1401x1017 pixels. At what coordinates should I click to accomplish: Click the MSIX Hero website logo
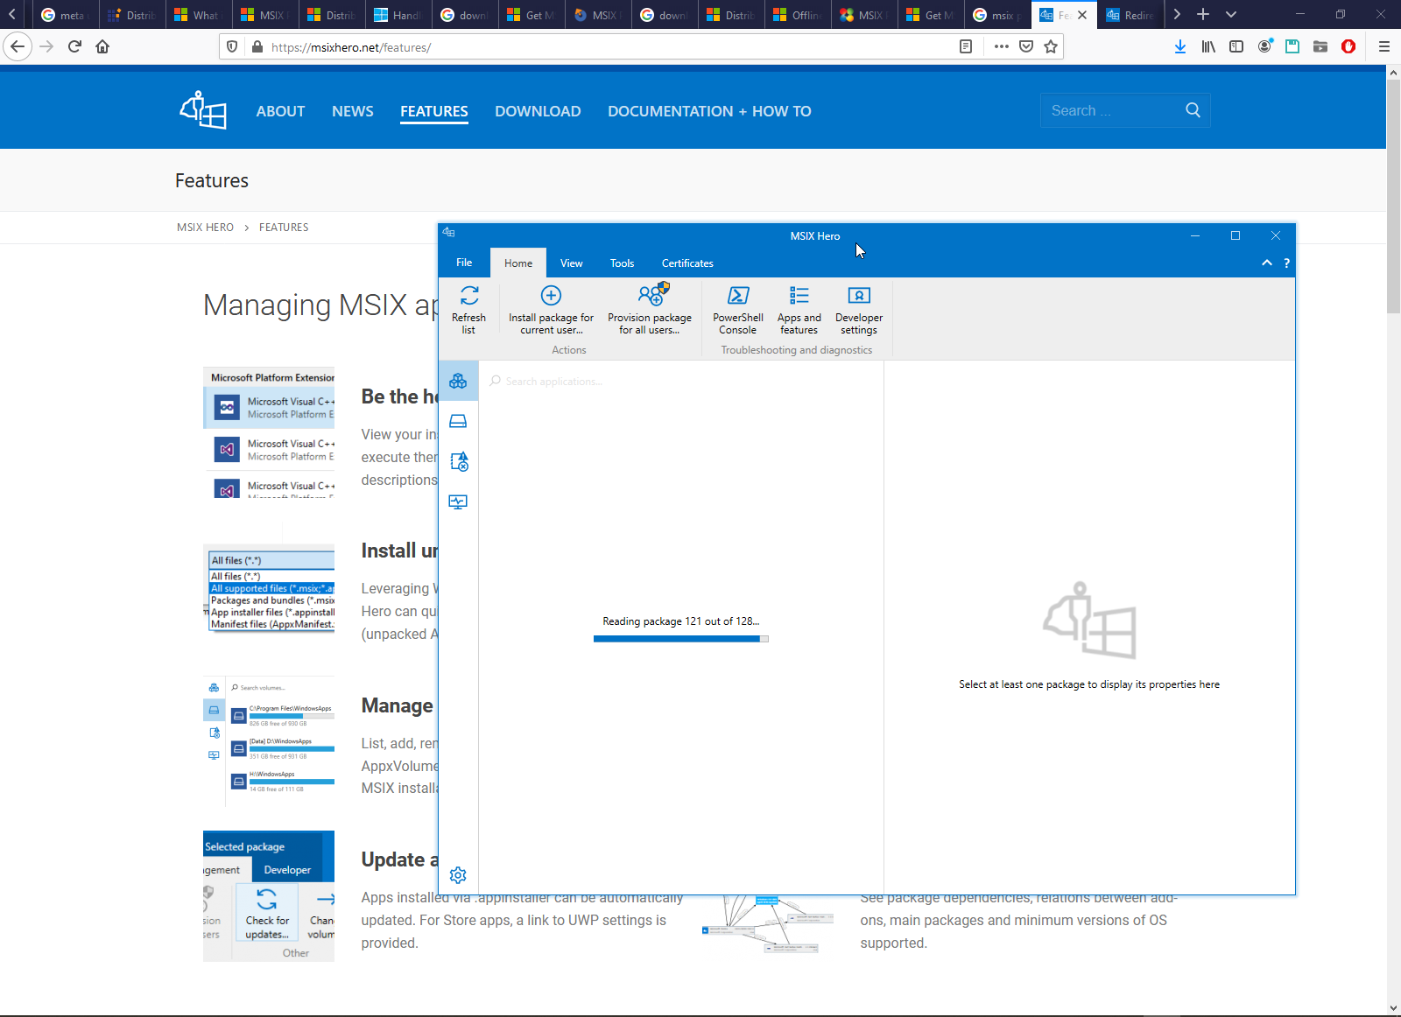(203, 110)
